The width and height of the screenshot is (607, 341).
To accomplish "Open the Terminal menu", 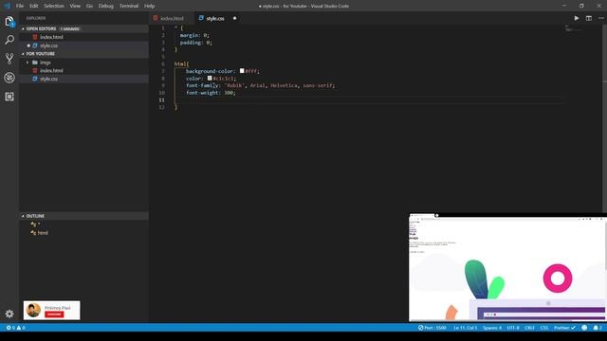I will (129, 6).
